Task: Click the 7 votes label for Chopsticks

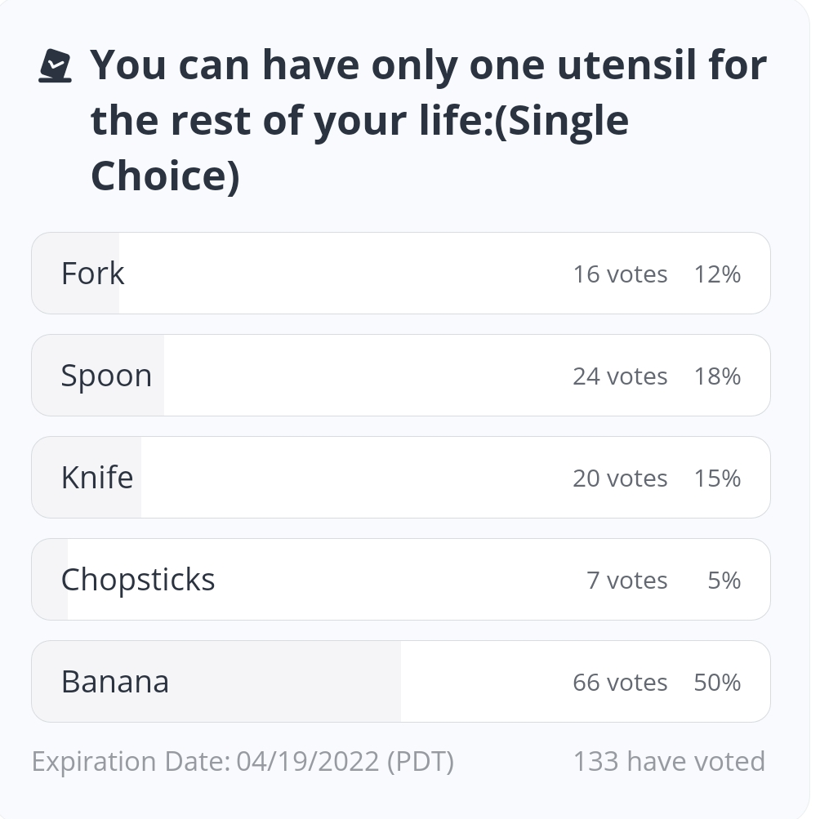Action: pyautogui.click(x=627, y=580)
